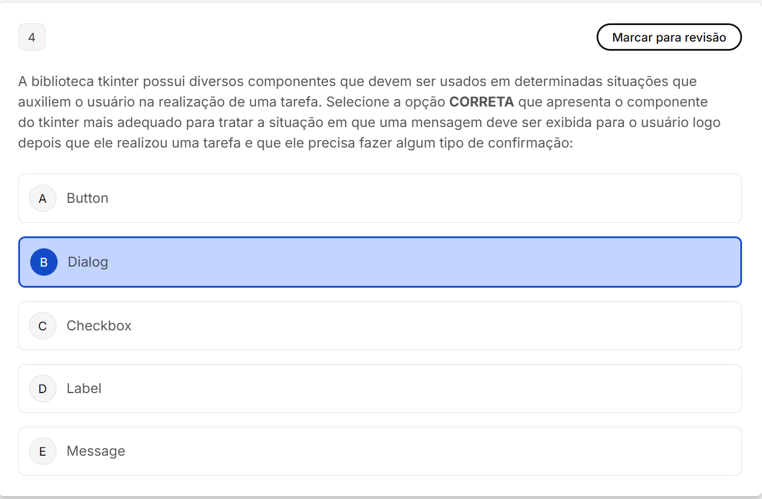762x499 pixels.
Task: Click the question number 4 badge
Action: coord(32,38)
